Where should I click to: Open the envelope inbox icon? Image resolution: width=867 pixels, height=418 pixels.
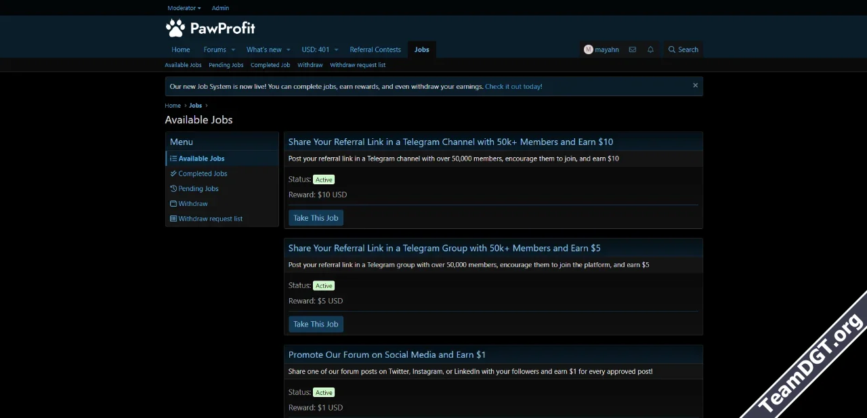(632, 49)
